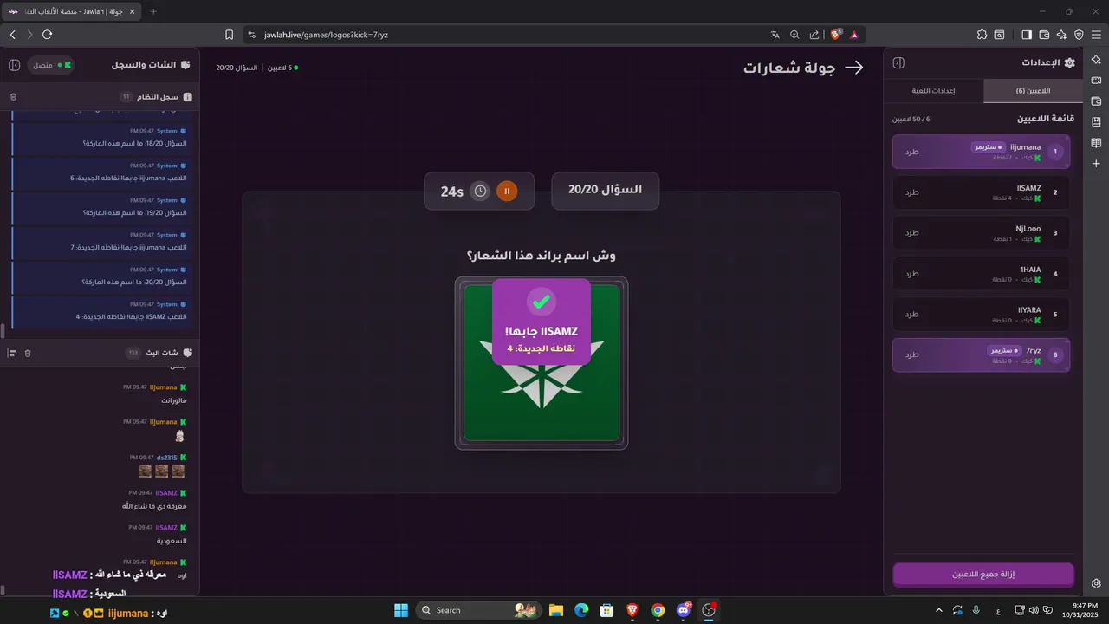Switch to the اللاعبين (6) tab

tap(1033, 91)
